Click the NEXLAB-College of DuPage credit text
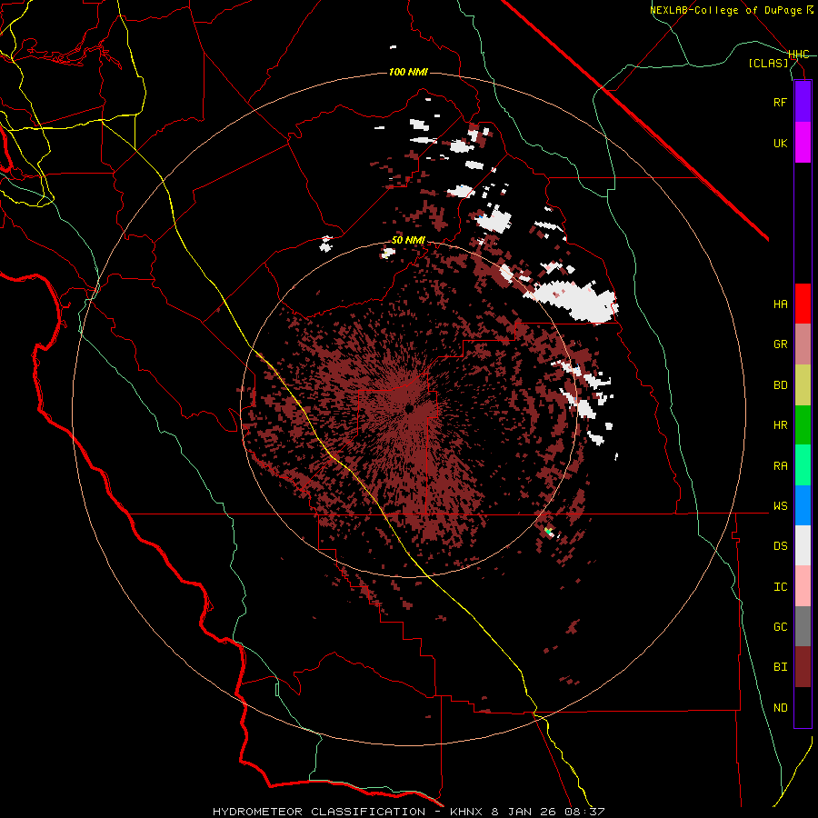 pos(731,10)
